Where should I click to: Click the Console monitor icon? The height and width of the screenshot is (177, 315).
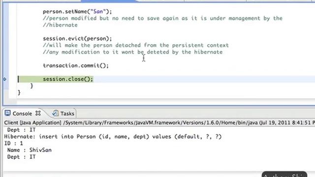(7, 113)
